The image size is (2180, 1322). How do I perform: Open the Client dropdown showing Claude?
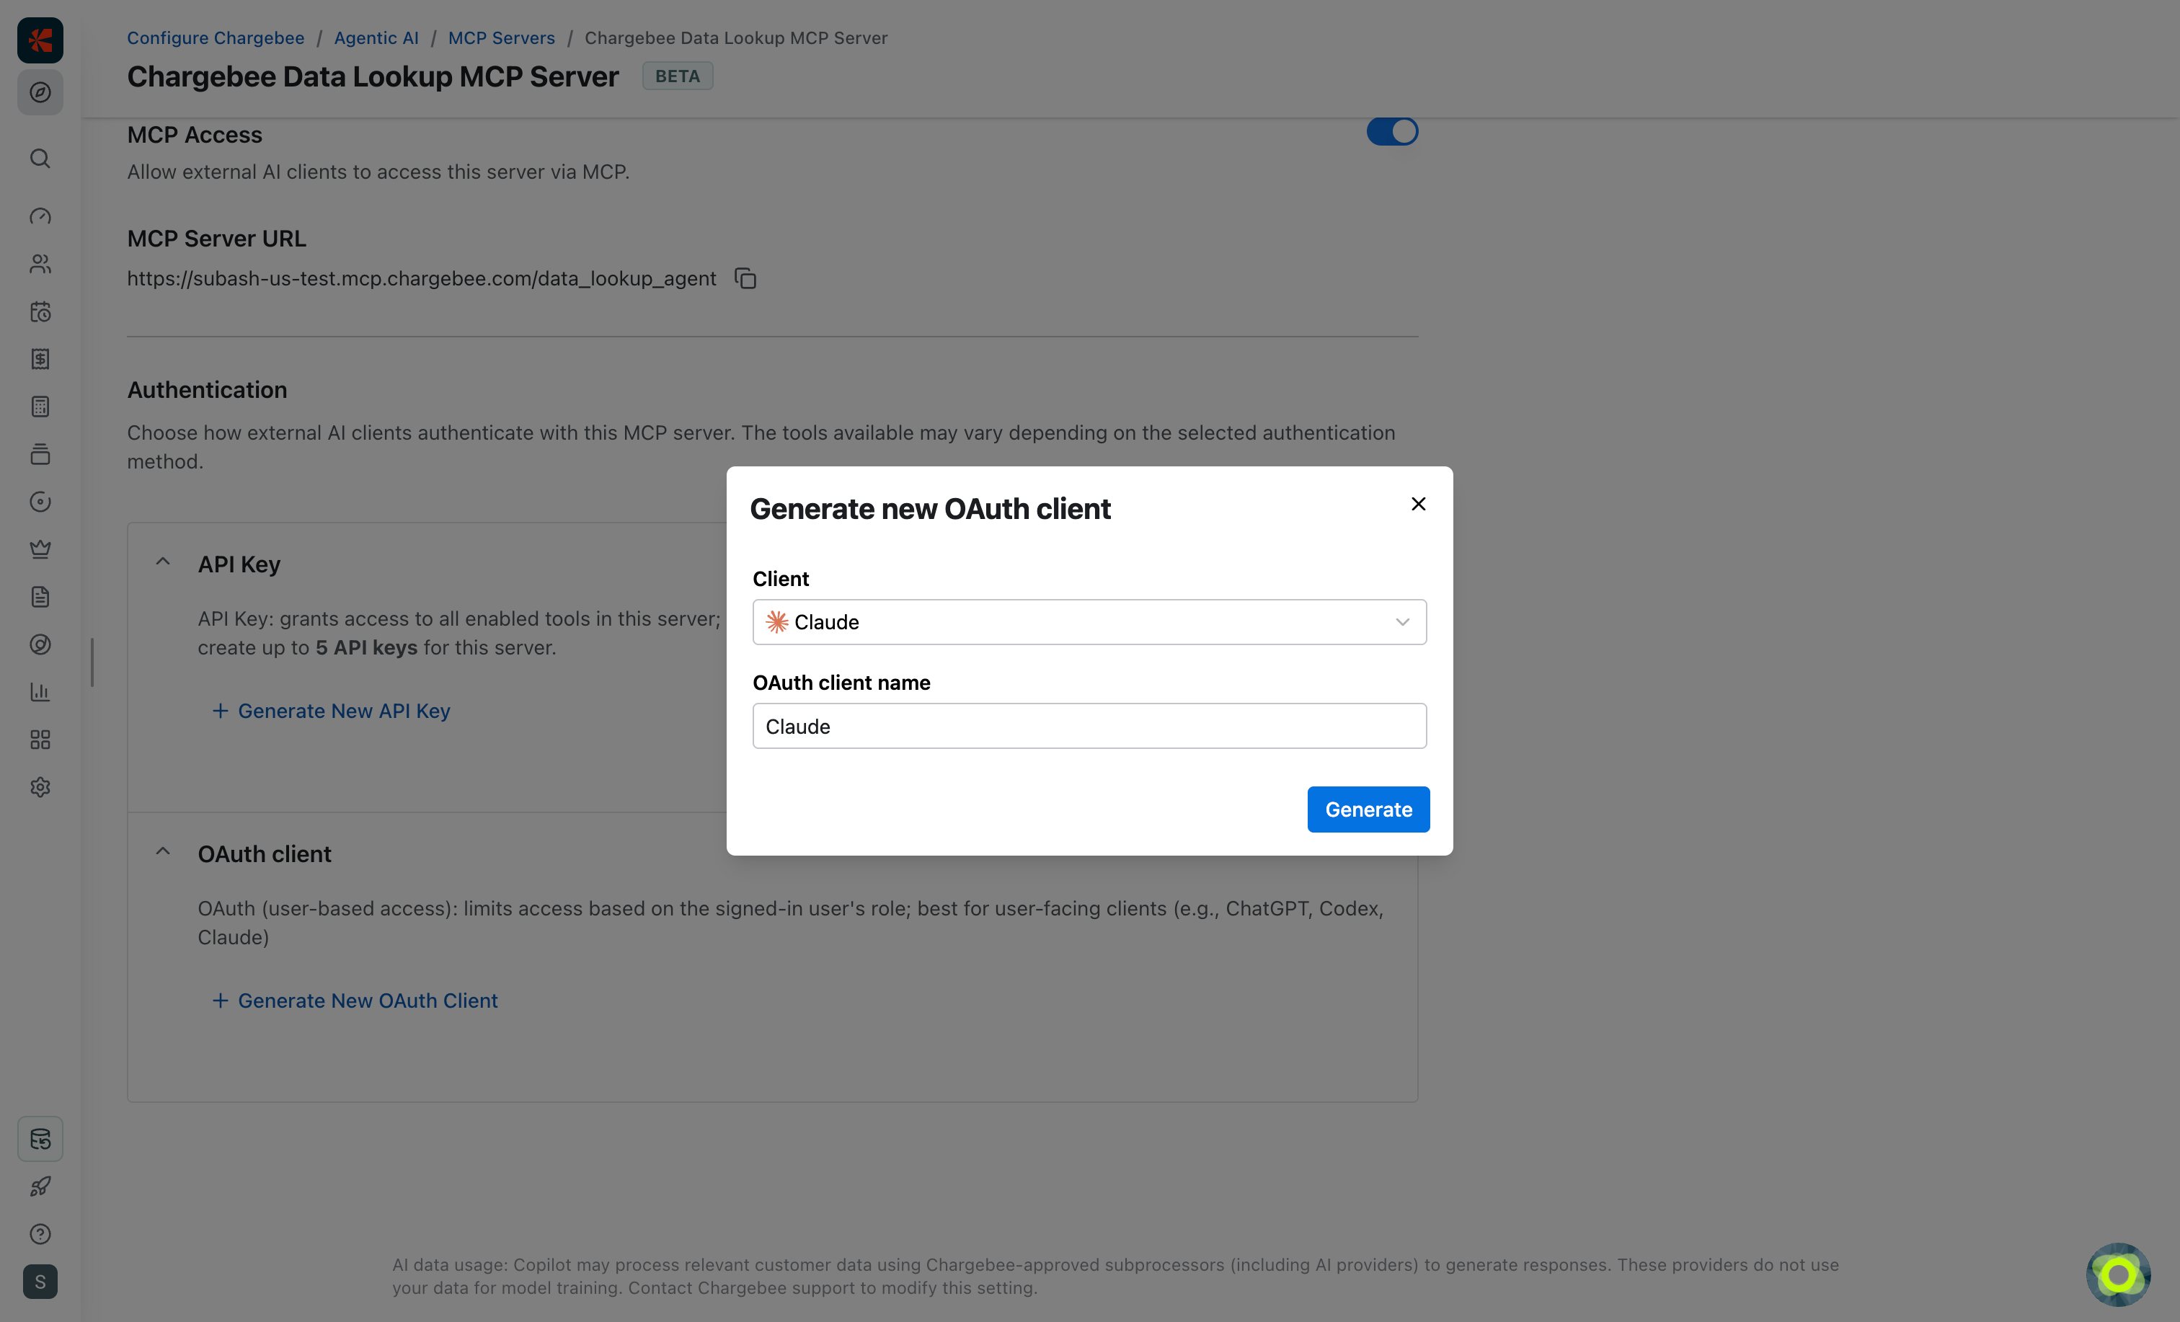1089,622
